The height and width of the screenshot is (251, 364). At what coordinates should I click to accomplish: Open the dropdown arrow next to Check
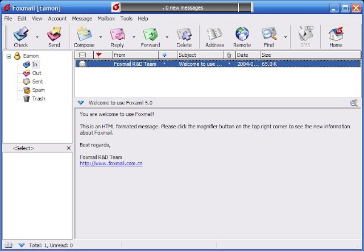click(37, 37)
